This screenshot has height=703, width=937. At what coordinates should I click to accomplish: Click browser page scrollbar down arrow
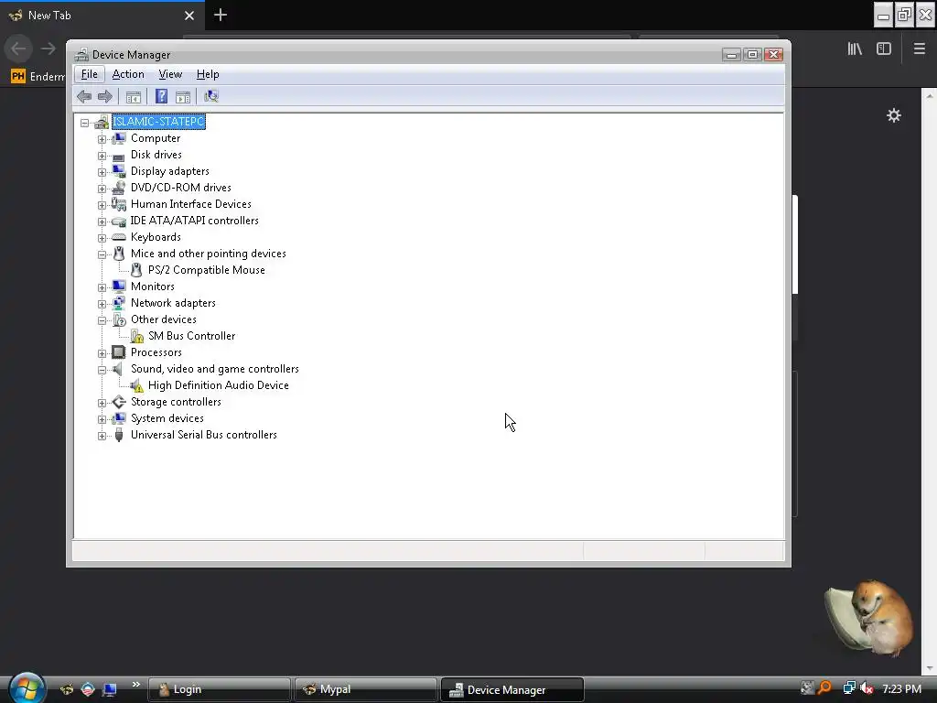pyautogui.click(x=930, y=668)
